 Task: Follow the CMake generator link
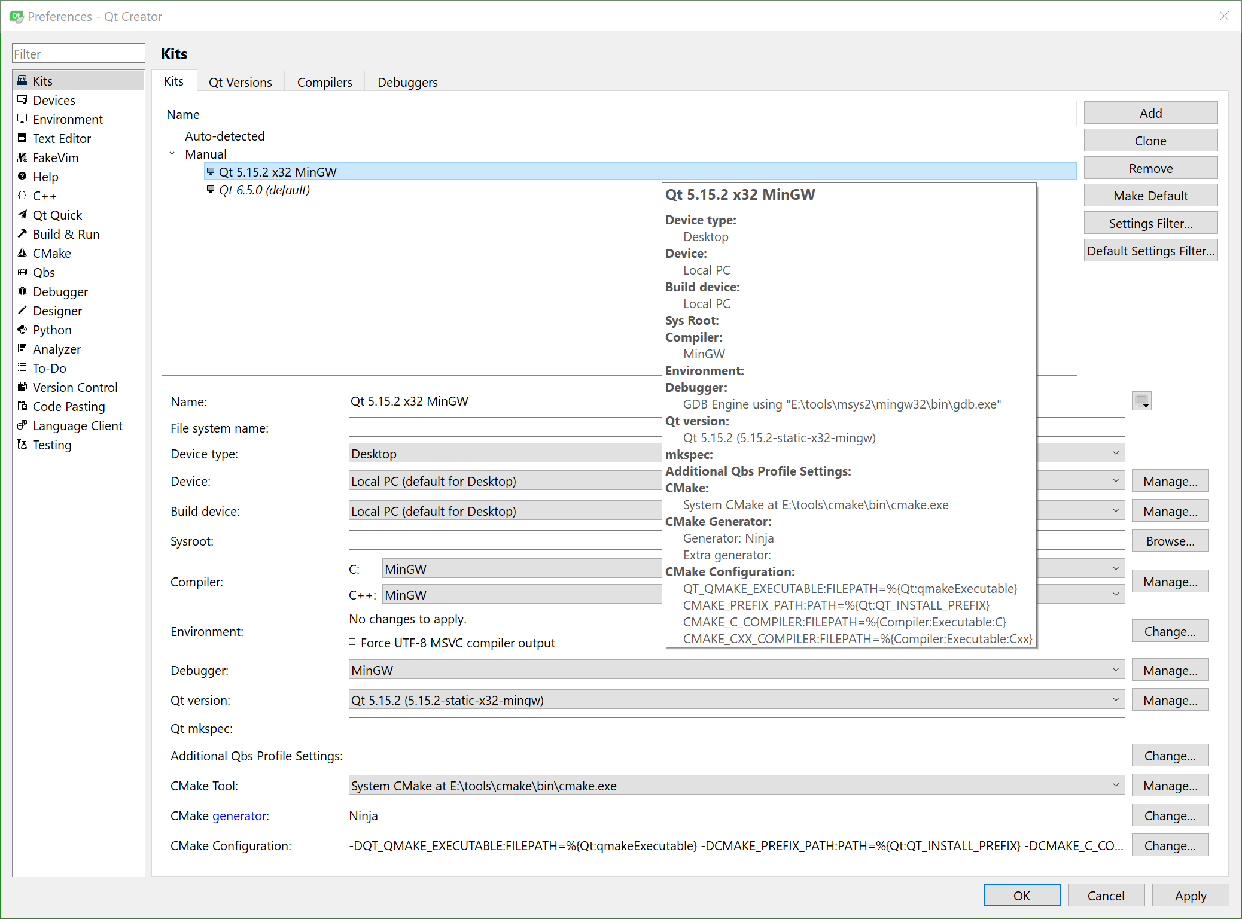(x=239, y=815)
